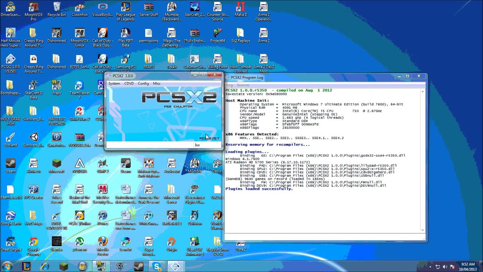Select the iTunes desktop icon

(x=102, y=218)
